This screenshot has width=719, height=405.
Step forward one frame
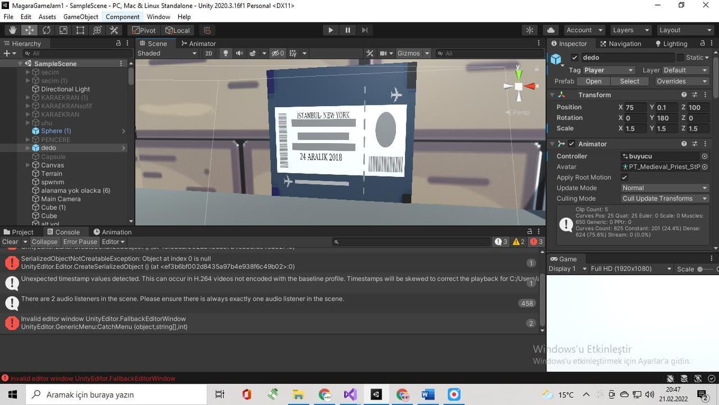[x=365, y=30]
